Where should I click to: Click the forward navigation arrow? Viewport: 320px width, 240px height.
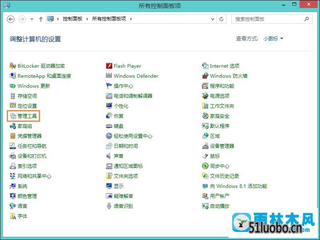(22, 19)
